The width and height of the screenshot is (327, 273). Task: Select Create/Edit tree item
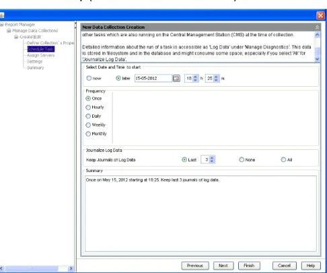pos(30,37)
